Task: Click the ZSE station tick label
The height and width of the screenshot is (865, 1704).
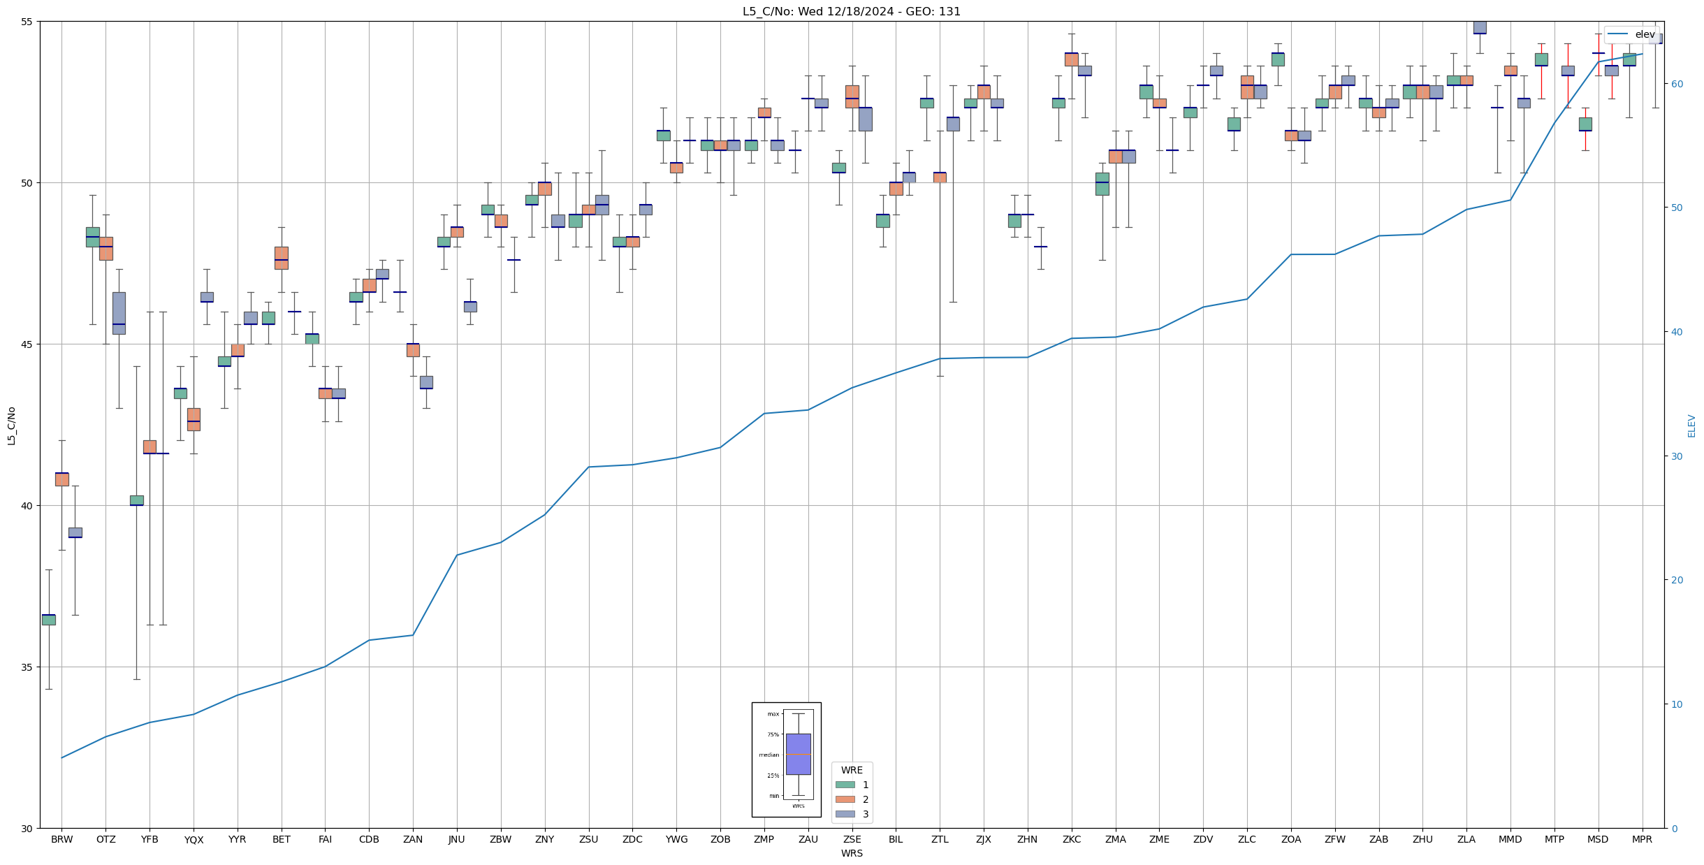Action: (852, 839)
